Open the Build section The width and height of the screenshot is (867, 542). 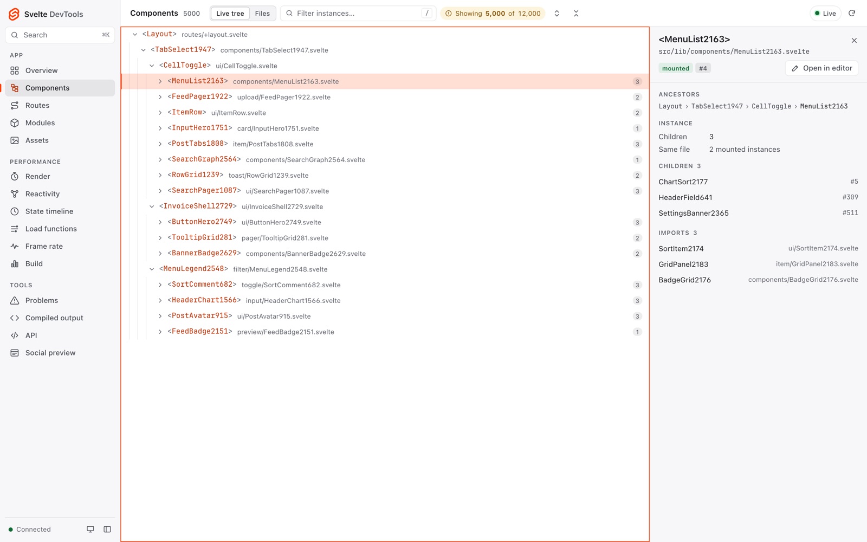60,263
